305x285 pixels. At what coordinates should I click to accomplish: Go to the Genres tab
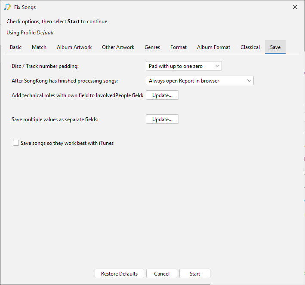point(152,47)
